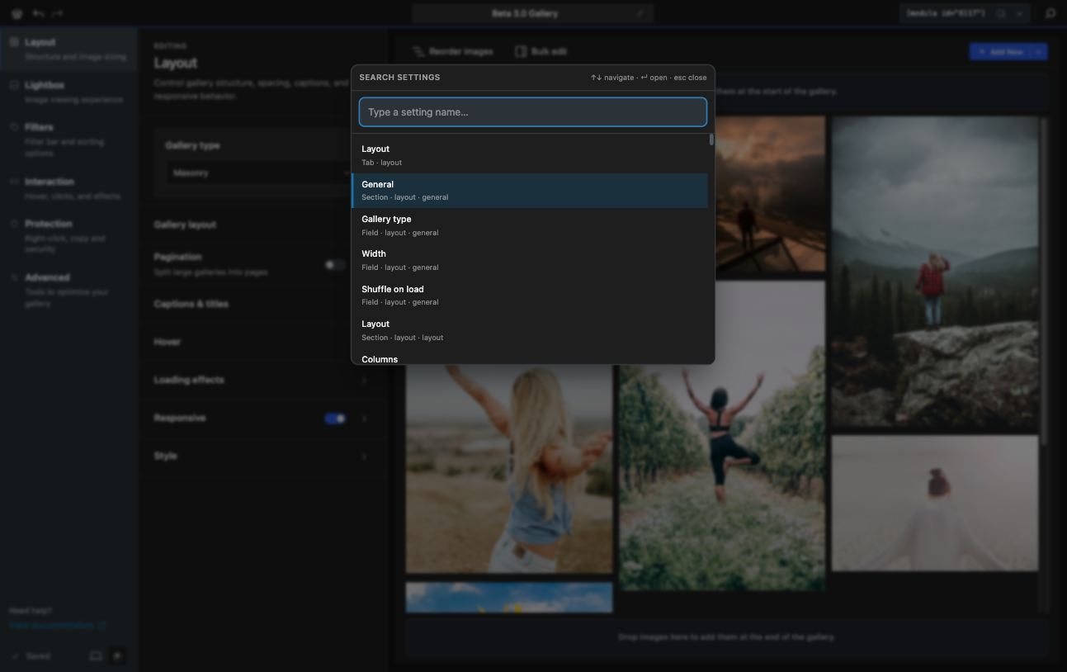Toggle the Responsive switch
This screenshot has height=672, width=1067.
tap(335, 419)
